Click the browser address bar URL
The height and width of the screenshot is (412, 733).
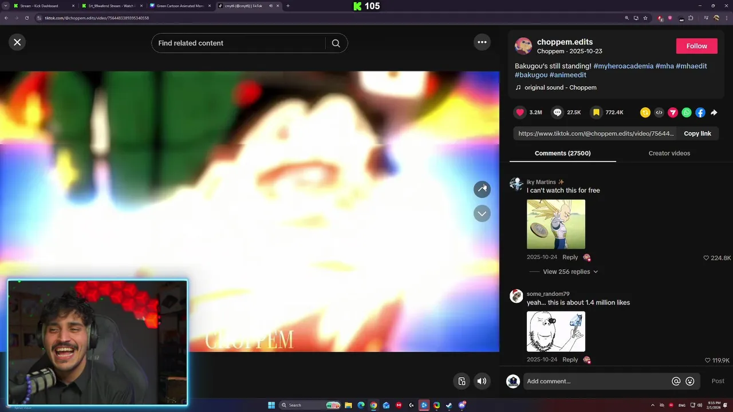(97, 18)
